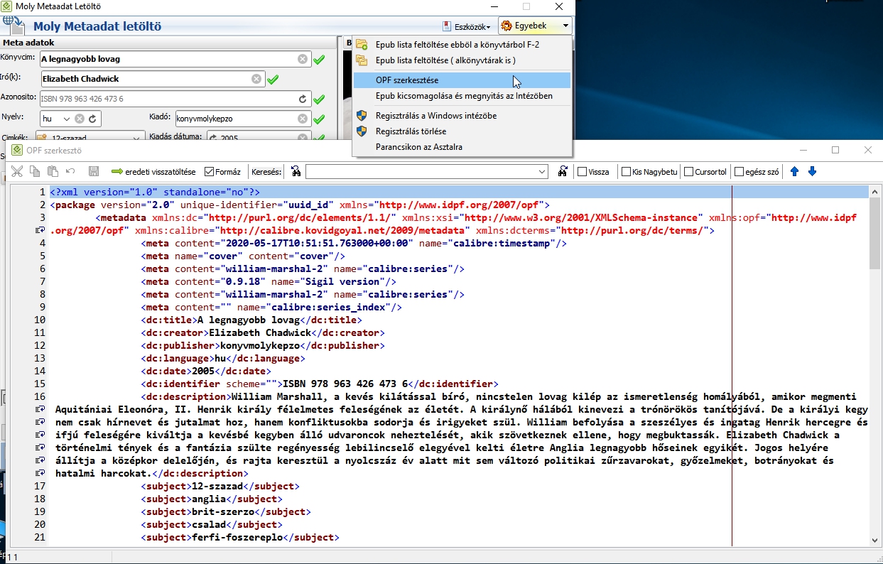883x564 pixels.
Task: Uncheck the Formáz checkbox
Action: (x=210, y=171)
